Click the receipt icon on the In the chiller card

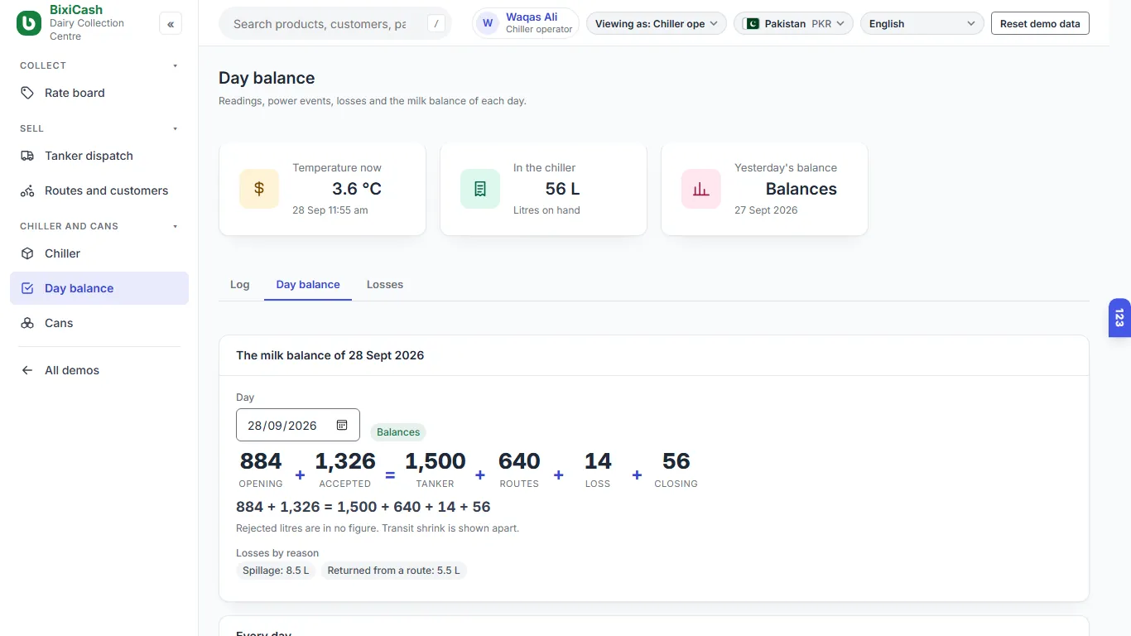click(480, 189)
